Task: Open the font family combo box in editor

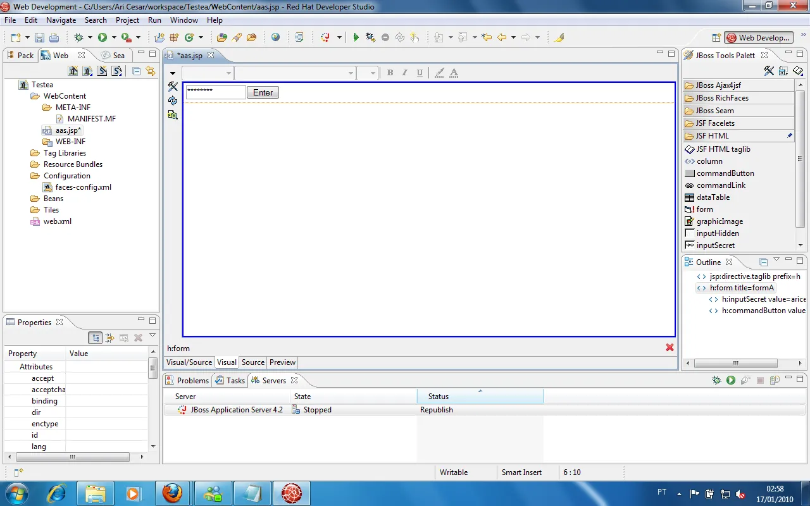Action: point(295,73)
